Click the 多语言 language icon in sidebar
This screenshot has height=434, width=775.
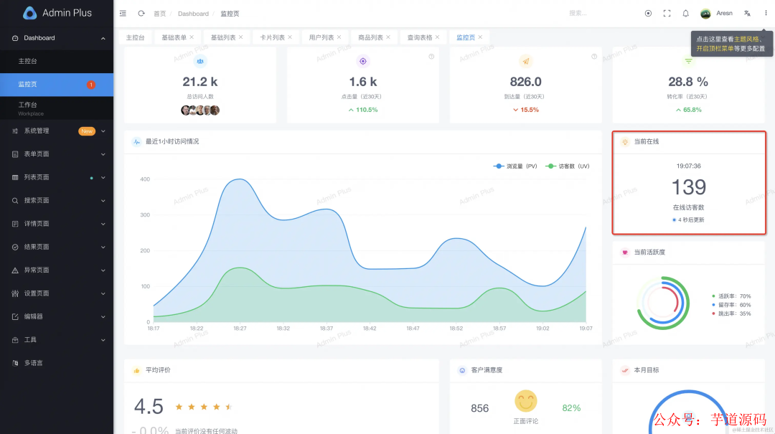[x=15, y=363]
